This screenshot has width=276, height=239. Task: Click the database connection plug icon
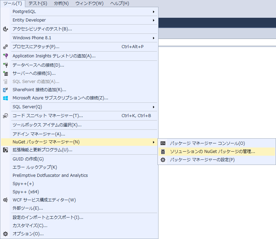pyautogui.click(x=5, y=65)
